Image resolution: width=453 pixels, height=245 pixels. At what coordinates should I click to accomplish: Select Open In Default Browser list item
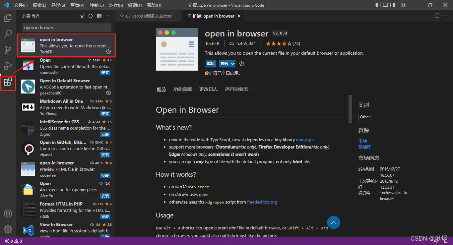pos(66,87)
